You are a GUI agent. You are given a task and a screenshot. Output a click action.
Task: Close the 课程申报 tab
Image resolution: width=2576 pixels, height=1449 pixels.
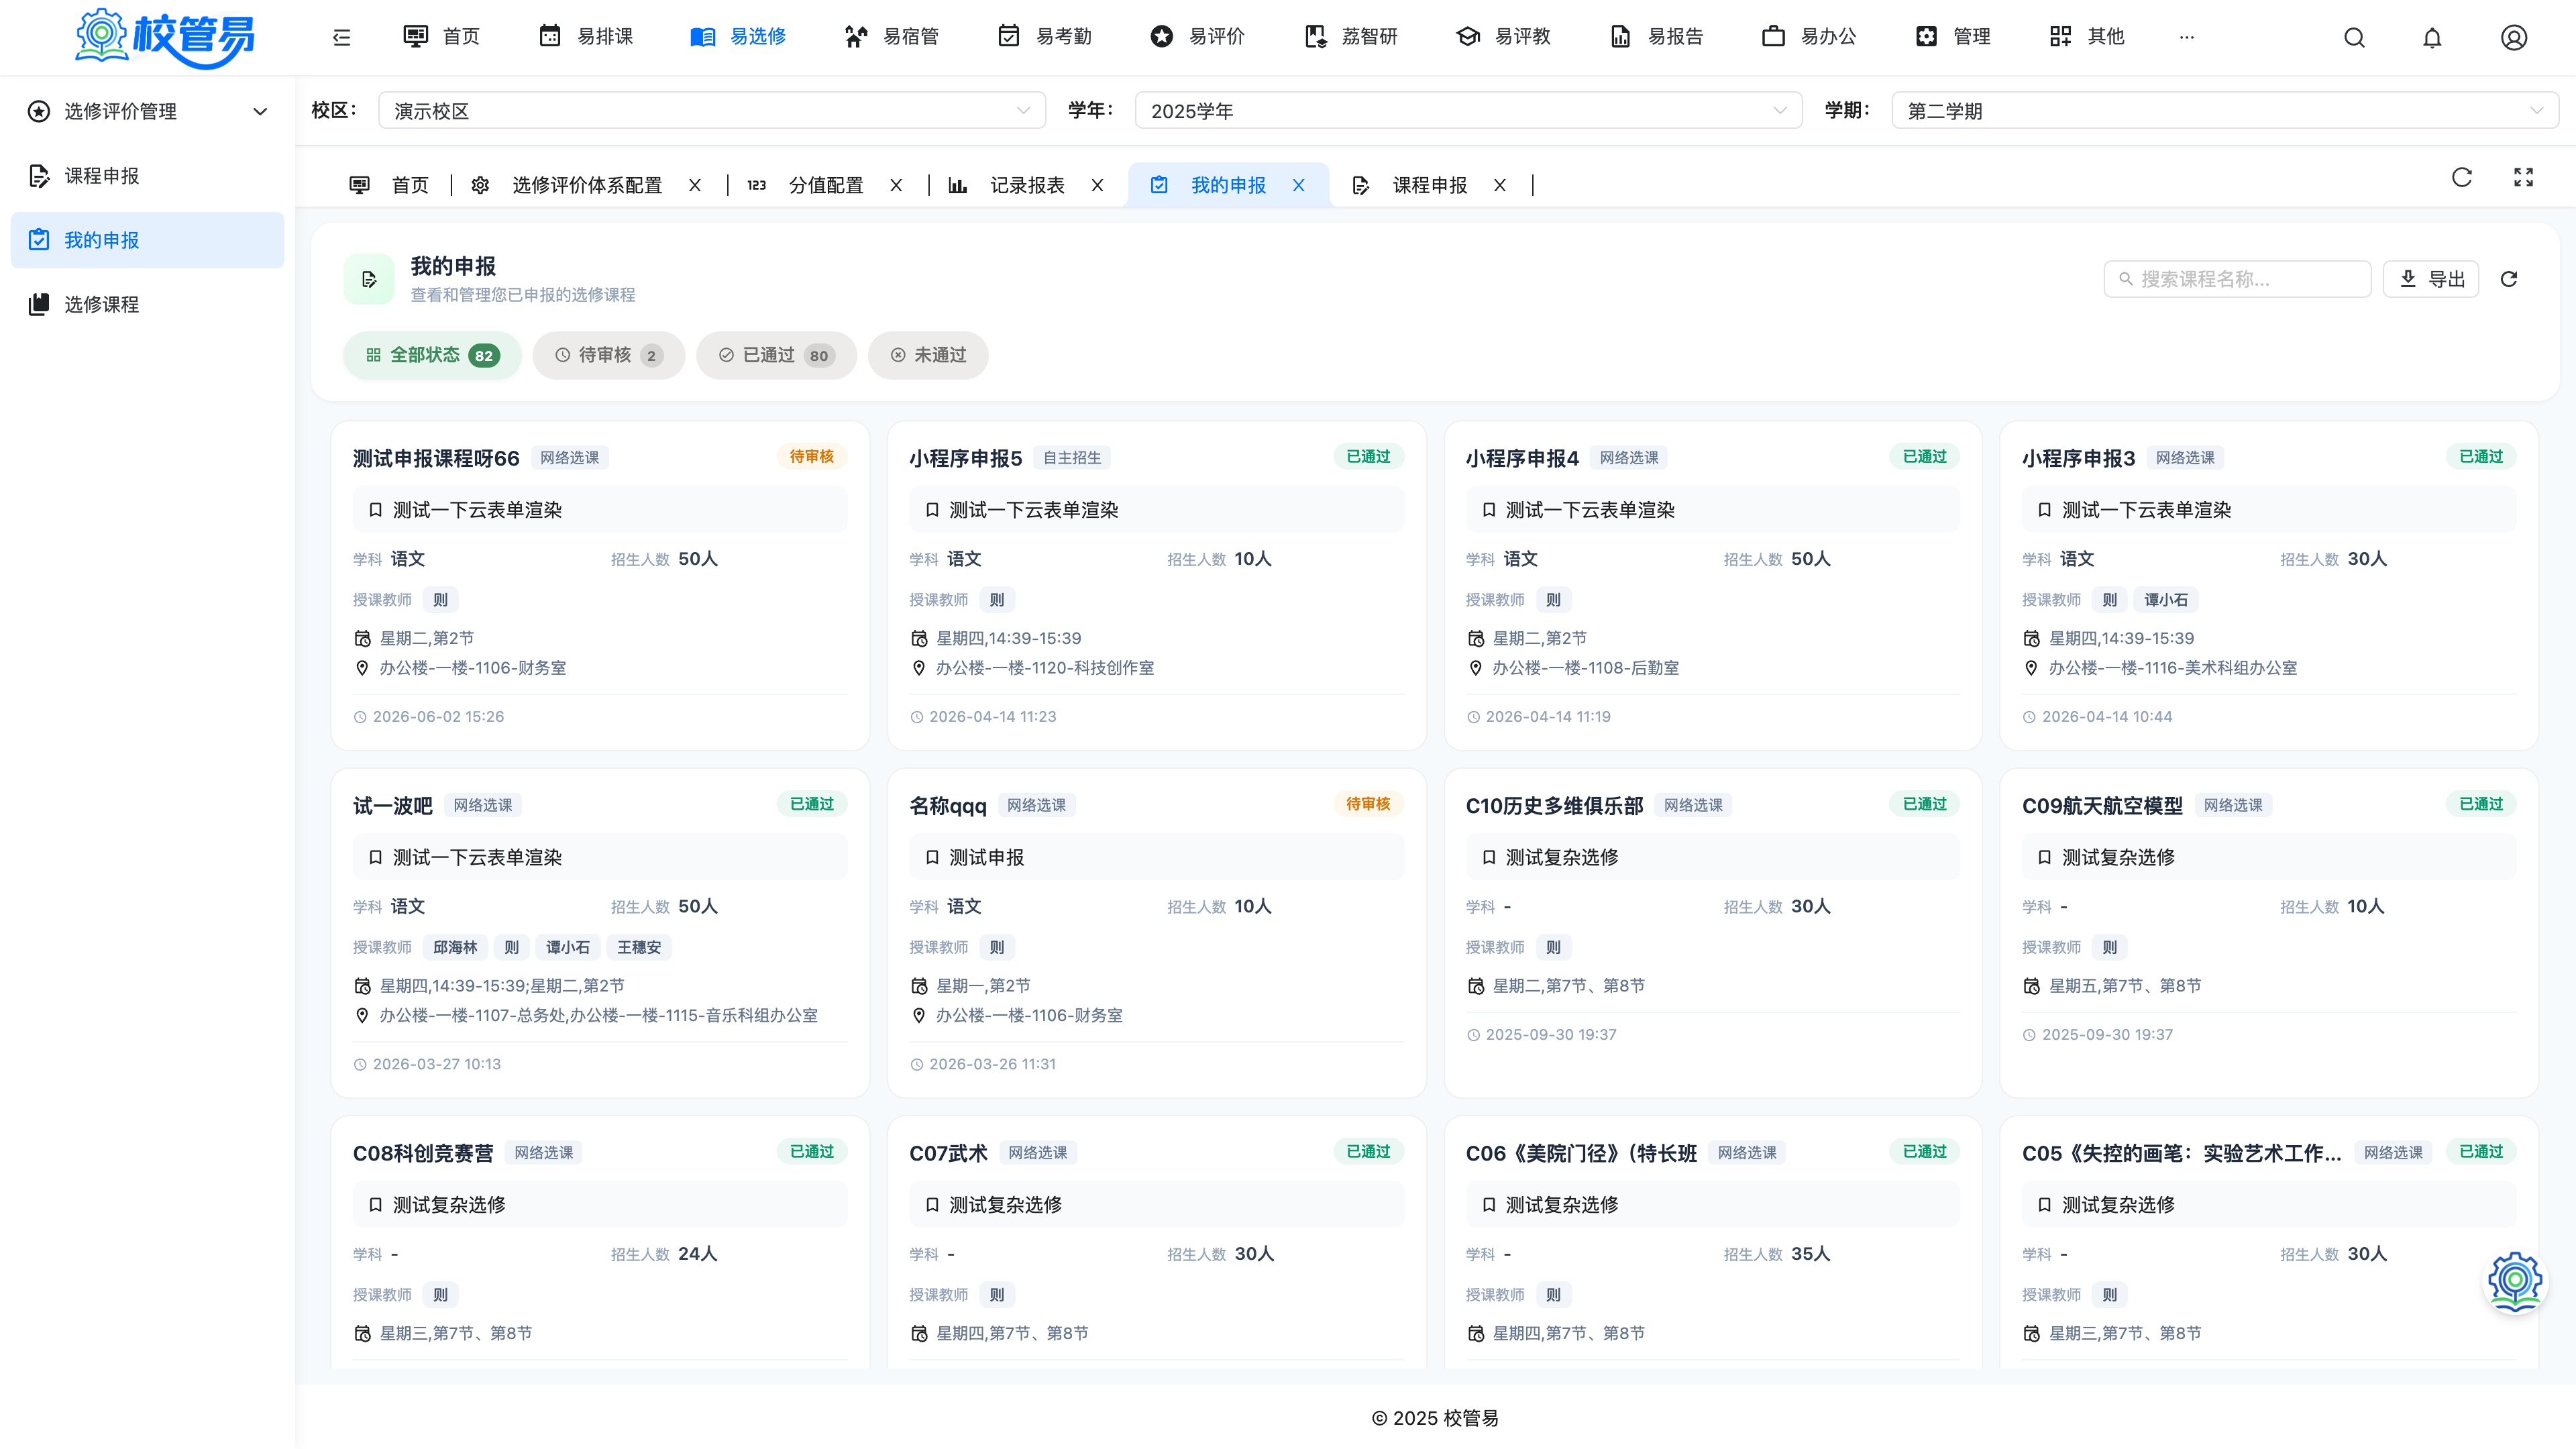click(1499, 185)
